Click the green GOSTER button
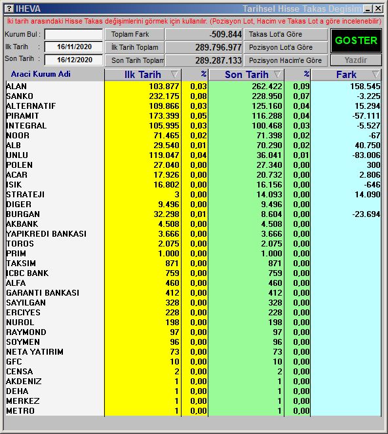Image resolution: width=388 pixels, height=434 pixels. point(356,41)
